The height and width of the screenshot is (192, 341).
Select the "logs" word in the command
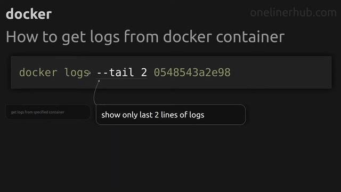tap(77, 73)
